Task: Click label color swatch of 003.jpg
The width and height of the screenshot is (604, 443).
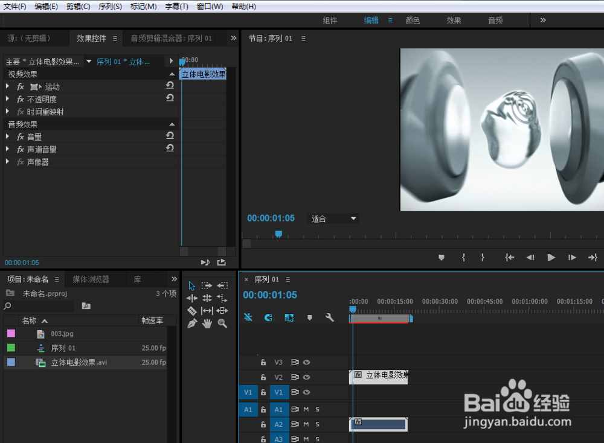Action: click(11, 333)
